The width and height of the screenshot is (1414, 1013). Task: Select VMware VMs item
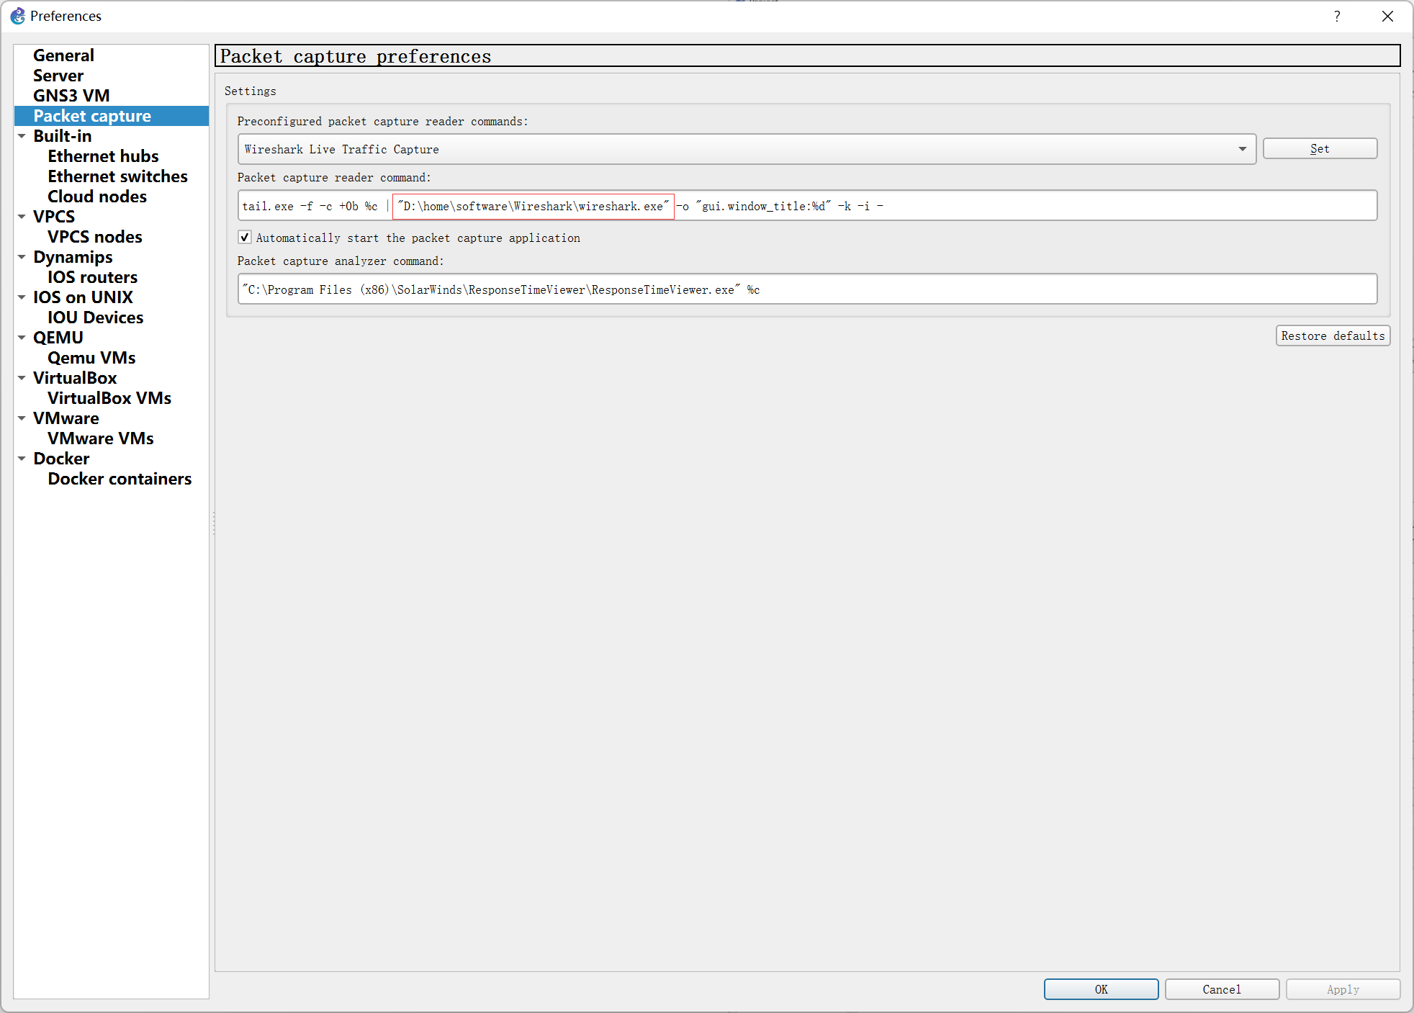coord(101,438)
